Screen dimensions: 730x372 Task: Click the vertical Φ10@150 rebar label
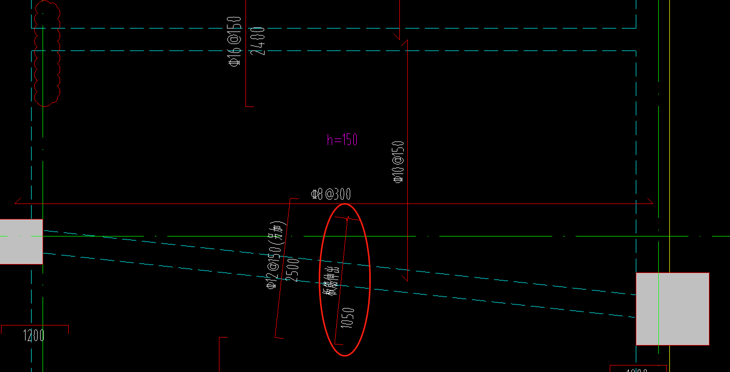click(x=398, y=162)
